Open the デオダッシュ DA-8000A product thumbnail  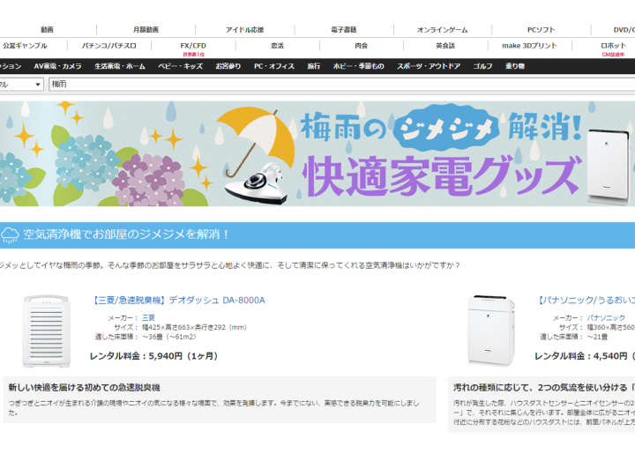click(46, 331)
